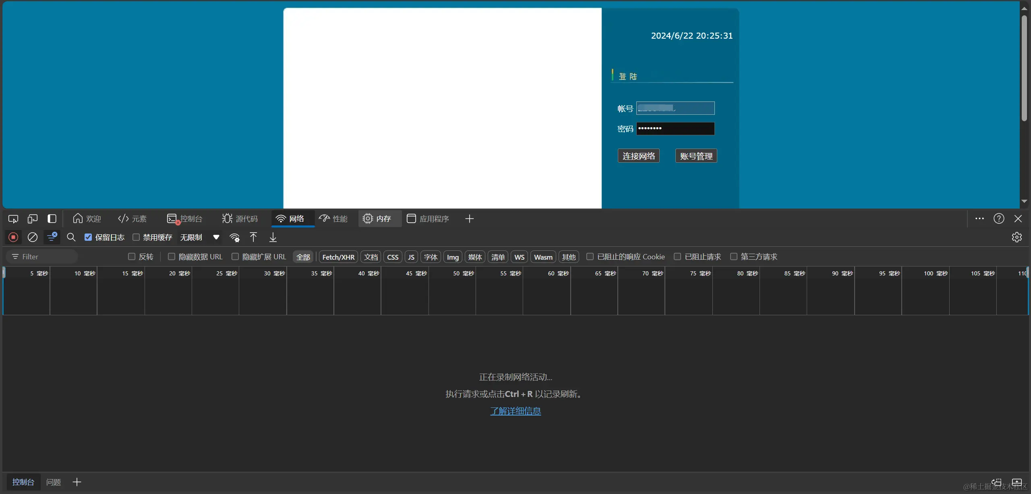Open the network search magnifier icon

71,237
